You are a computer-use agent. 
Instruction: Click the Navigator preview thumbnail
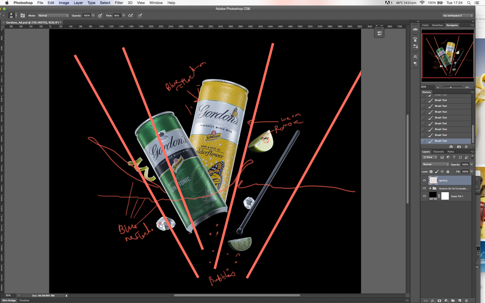point(448,56)
